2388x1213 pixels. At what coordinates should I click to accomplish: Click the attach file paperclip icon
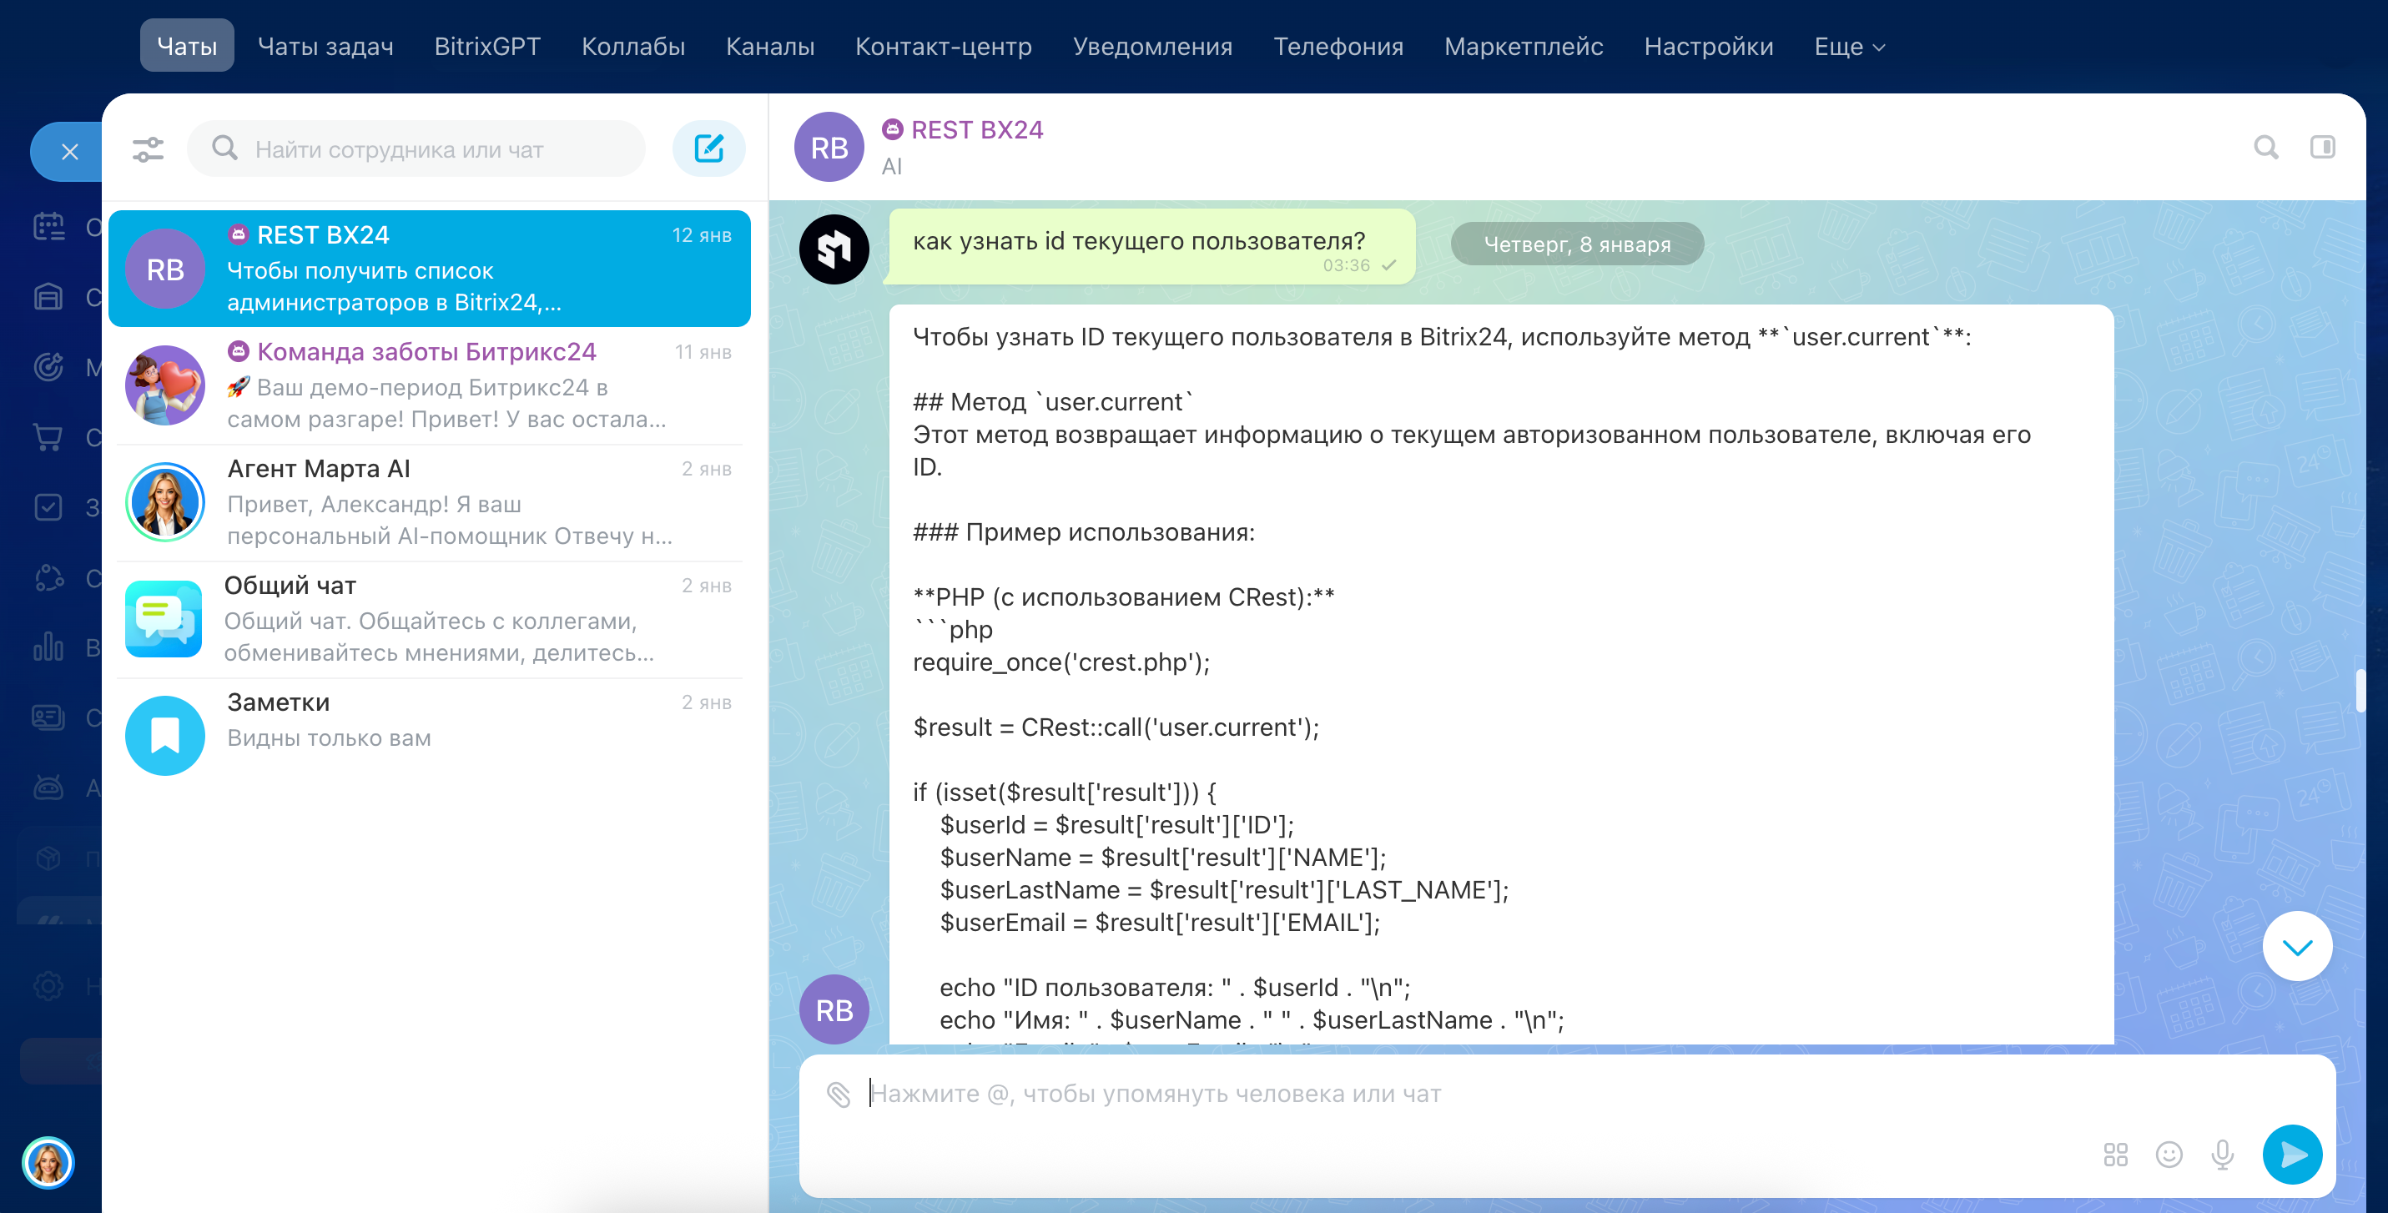pyautogui.click(x=838, y=1095)
